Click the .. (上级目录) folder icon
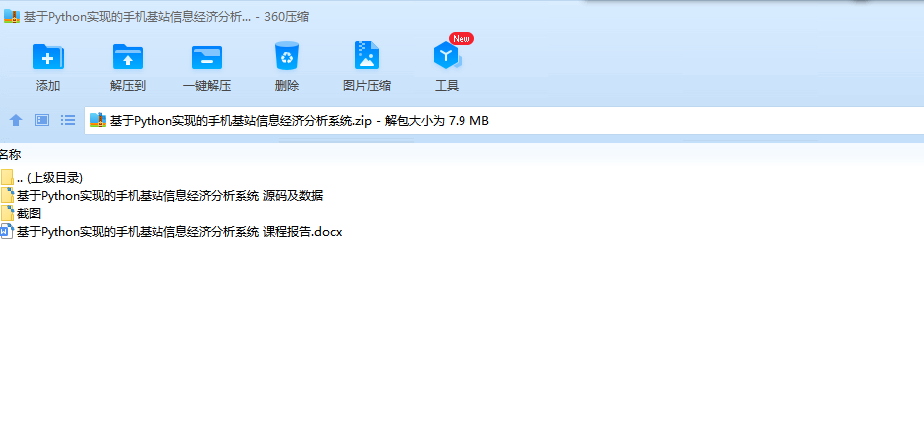Viewport: 924px width, 441px height. tap(7, 177)
